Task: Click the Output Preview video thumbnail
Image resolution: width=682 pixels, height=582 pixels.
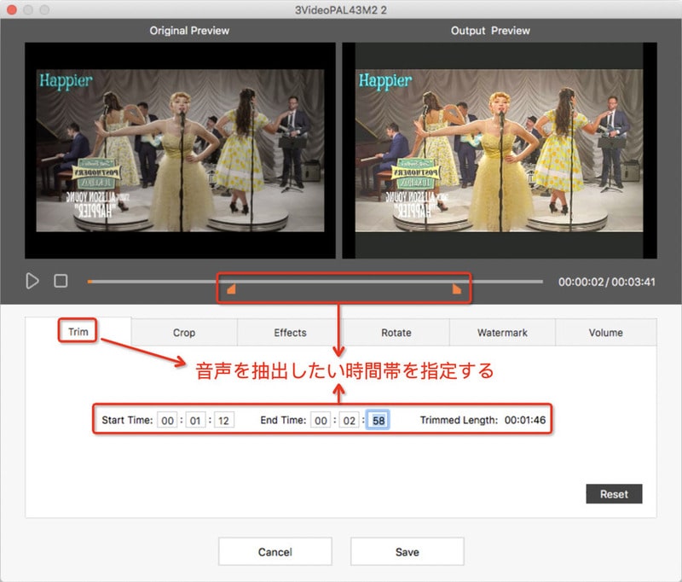Action: click(500, 150)
